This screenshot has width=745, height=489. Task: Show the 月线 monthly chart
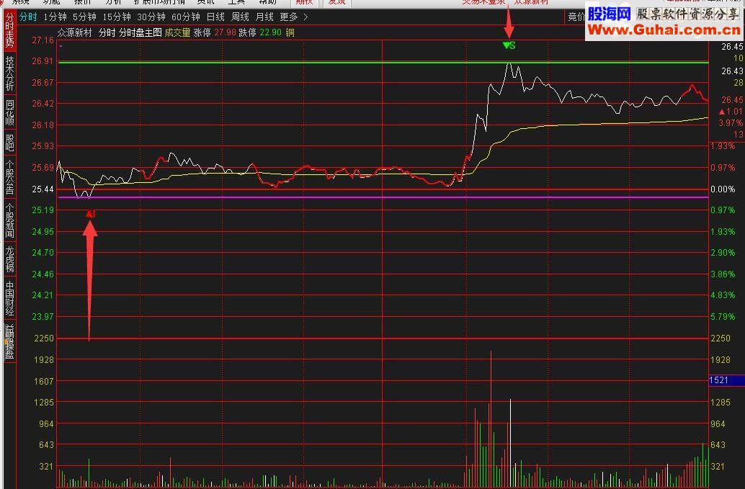(x=264, y=17)
